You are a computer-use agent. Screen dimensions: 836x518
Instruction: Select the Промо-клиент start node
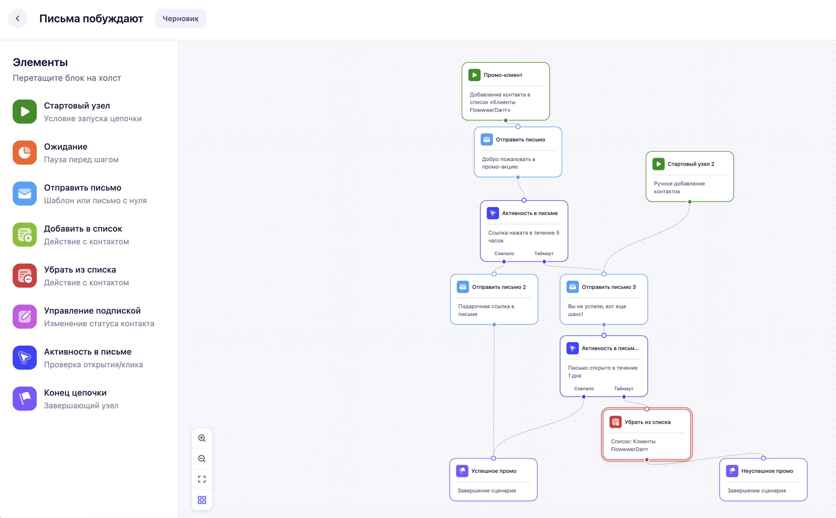coord(506,91)
